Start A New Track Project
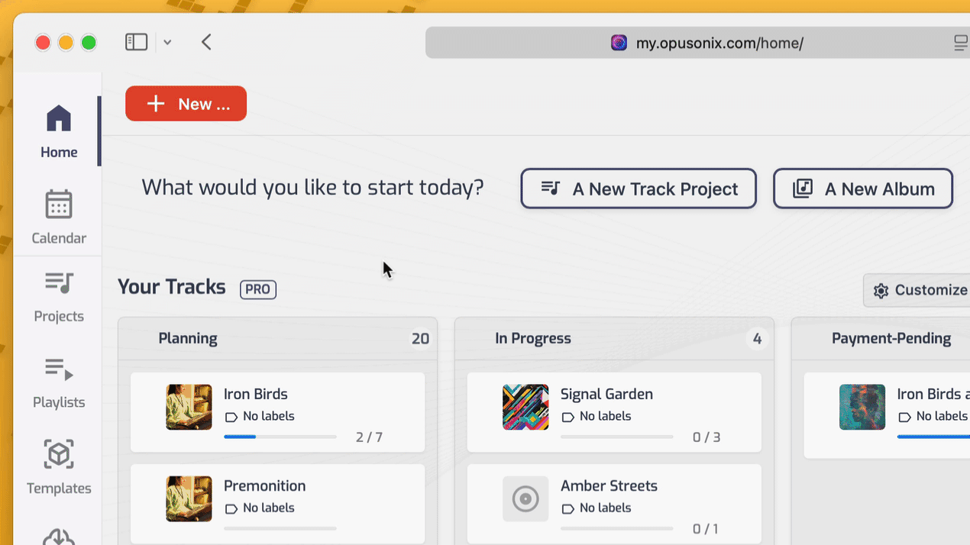This screenshot has height=545, width=970. (x=639, y=189)
